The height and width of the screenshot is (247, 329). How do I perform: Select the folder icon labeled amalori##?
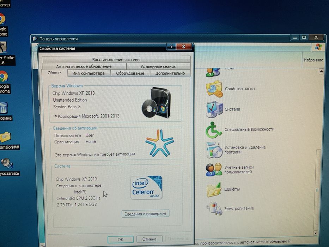pyautogui.click(x=5, y=137)
